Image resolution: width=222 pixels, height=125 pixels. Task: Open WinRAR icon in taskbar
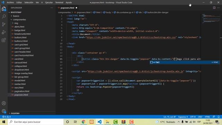(123, 122)
